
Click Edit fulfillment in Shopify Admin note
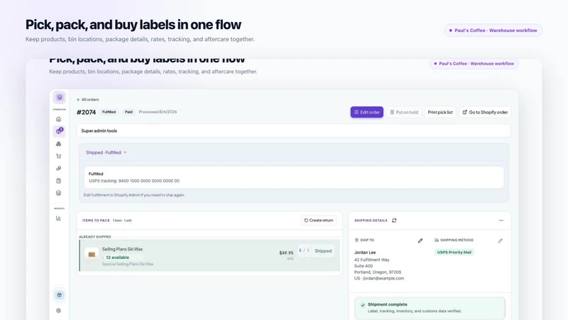click(x=134, y=195)
